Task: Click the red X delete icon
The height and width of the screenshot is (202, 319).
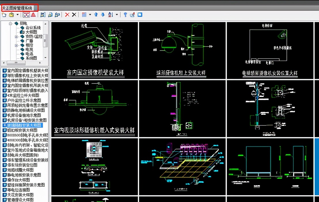Action: [x=67, y=15]
